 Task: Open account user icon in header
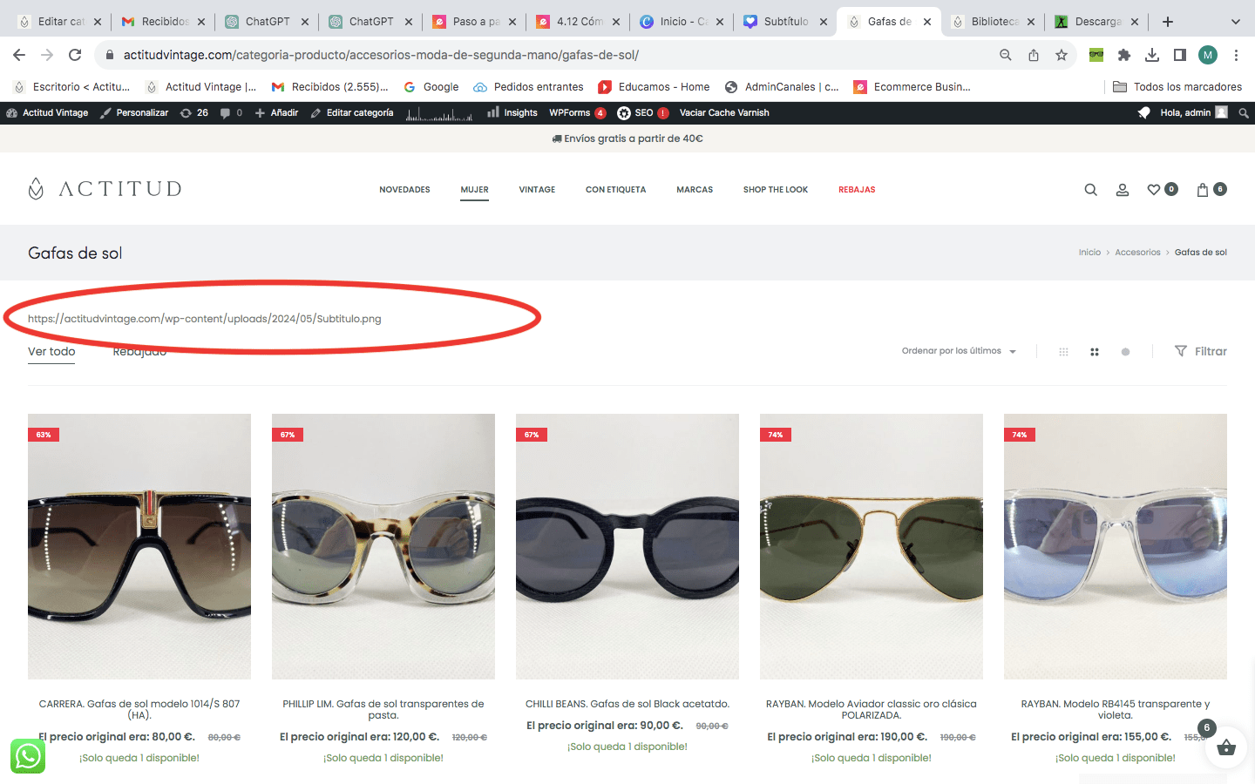pos(1123,189)
